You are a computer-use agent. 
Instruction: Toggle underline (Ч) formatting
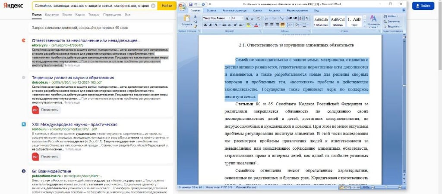[216, 25]
